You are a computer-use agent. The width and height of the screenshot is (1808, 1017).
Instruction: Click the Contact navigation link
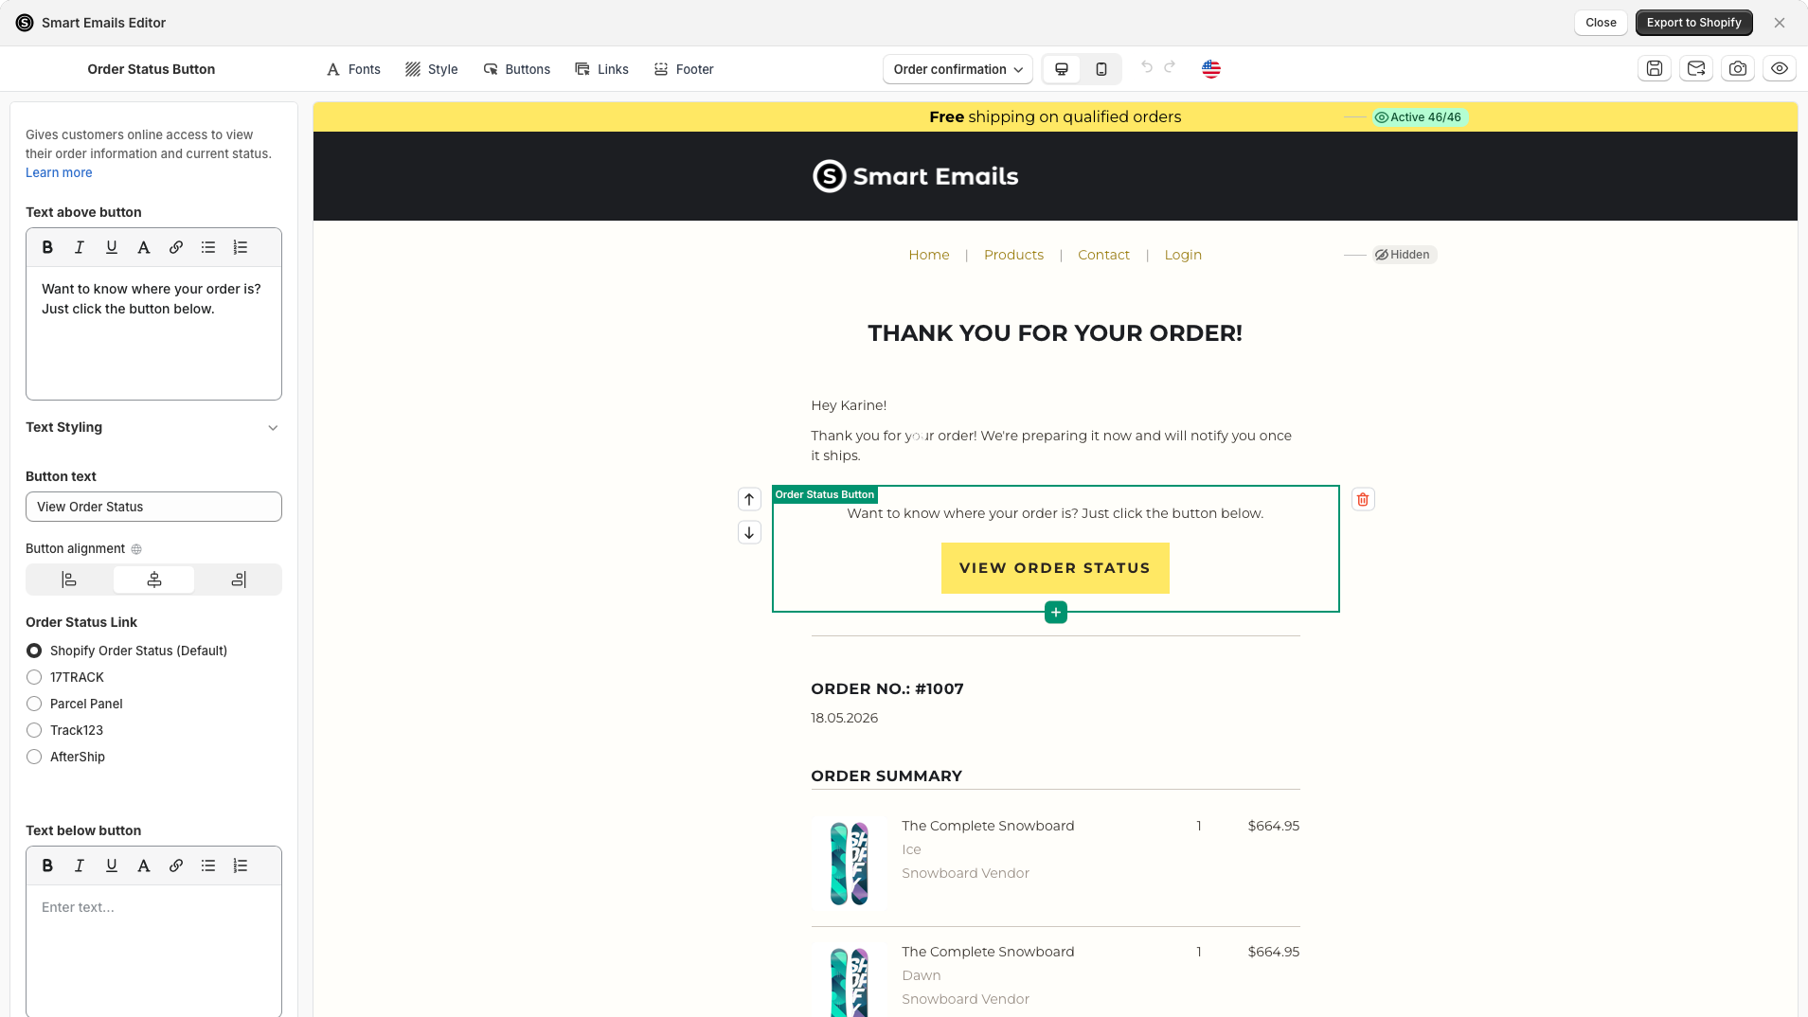1103,255
